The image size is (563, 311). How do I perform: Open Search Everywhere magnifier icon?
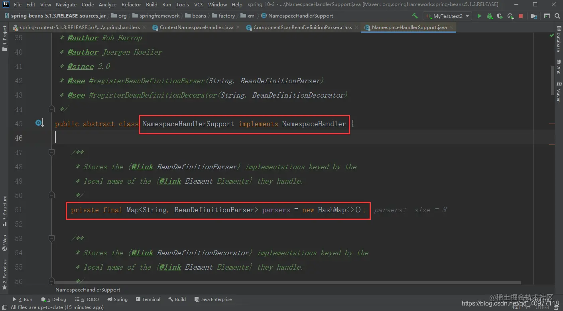[x=557, y=16]
